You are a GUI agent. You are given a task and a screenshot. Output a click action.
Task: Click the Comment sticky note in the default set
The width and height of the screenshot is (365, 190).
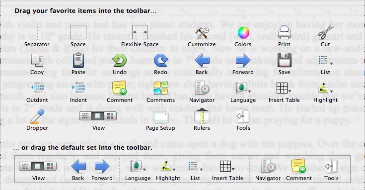pyautogui.click(x=299, y=166)
